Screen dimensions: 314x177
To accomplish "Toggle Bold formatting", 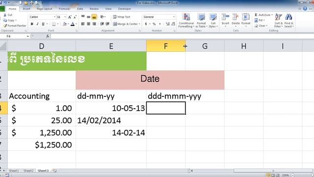I will point(32,24).
